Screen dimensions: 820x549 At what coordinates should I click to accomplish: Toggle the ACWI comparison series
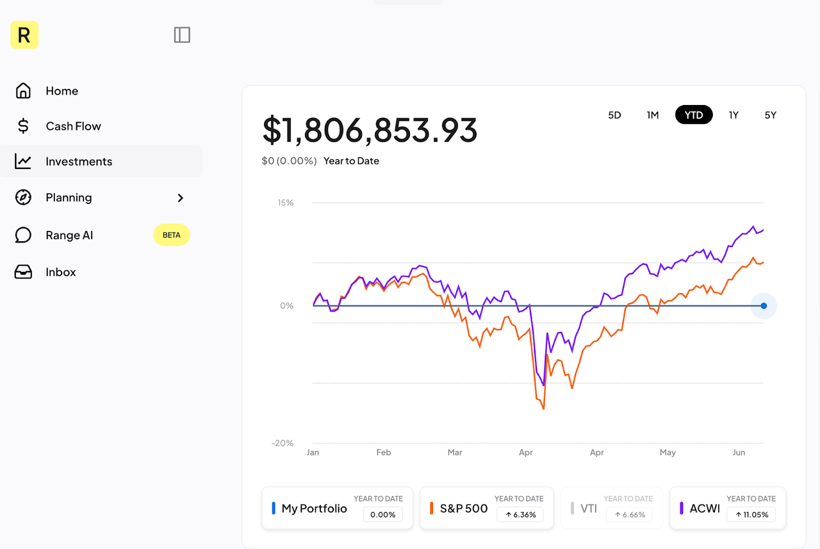728,507
